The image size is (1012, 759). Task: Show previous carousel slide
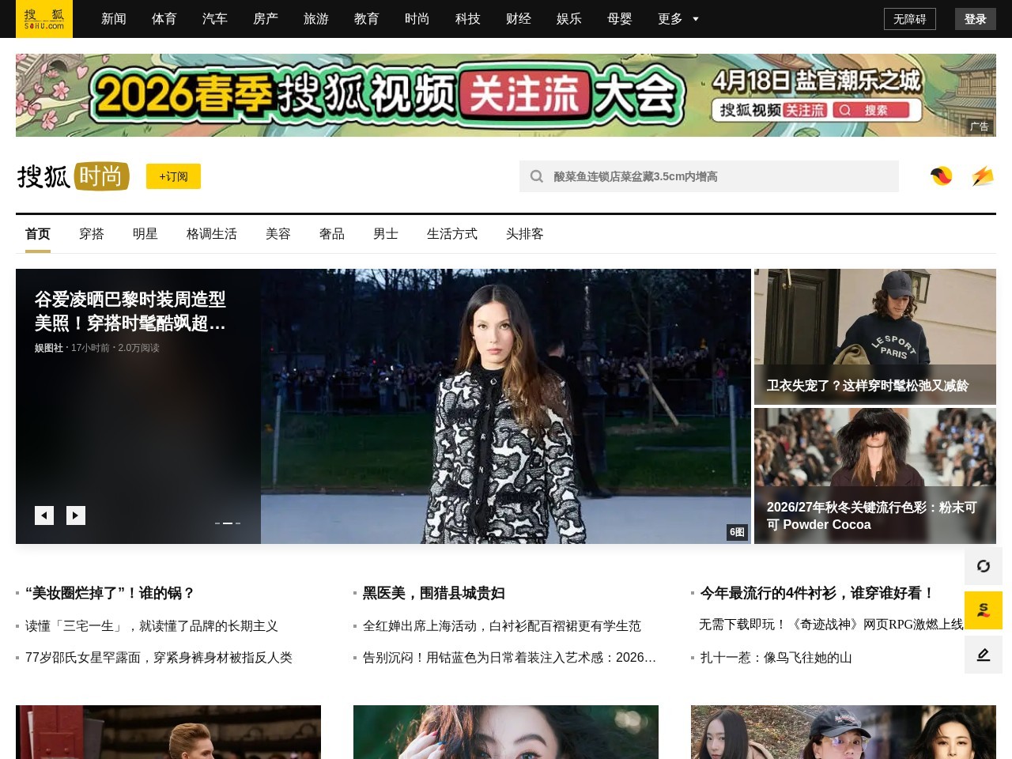pyautogui.click(x=44, y=515)
